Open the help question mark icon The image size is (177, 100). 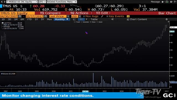175,2
